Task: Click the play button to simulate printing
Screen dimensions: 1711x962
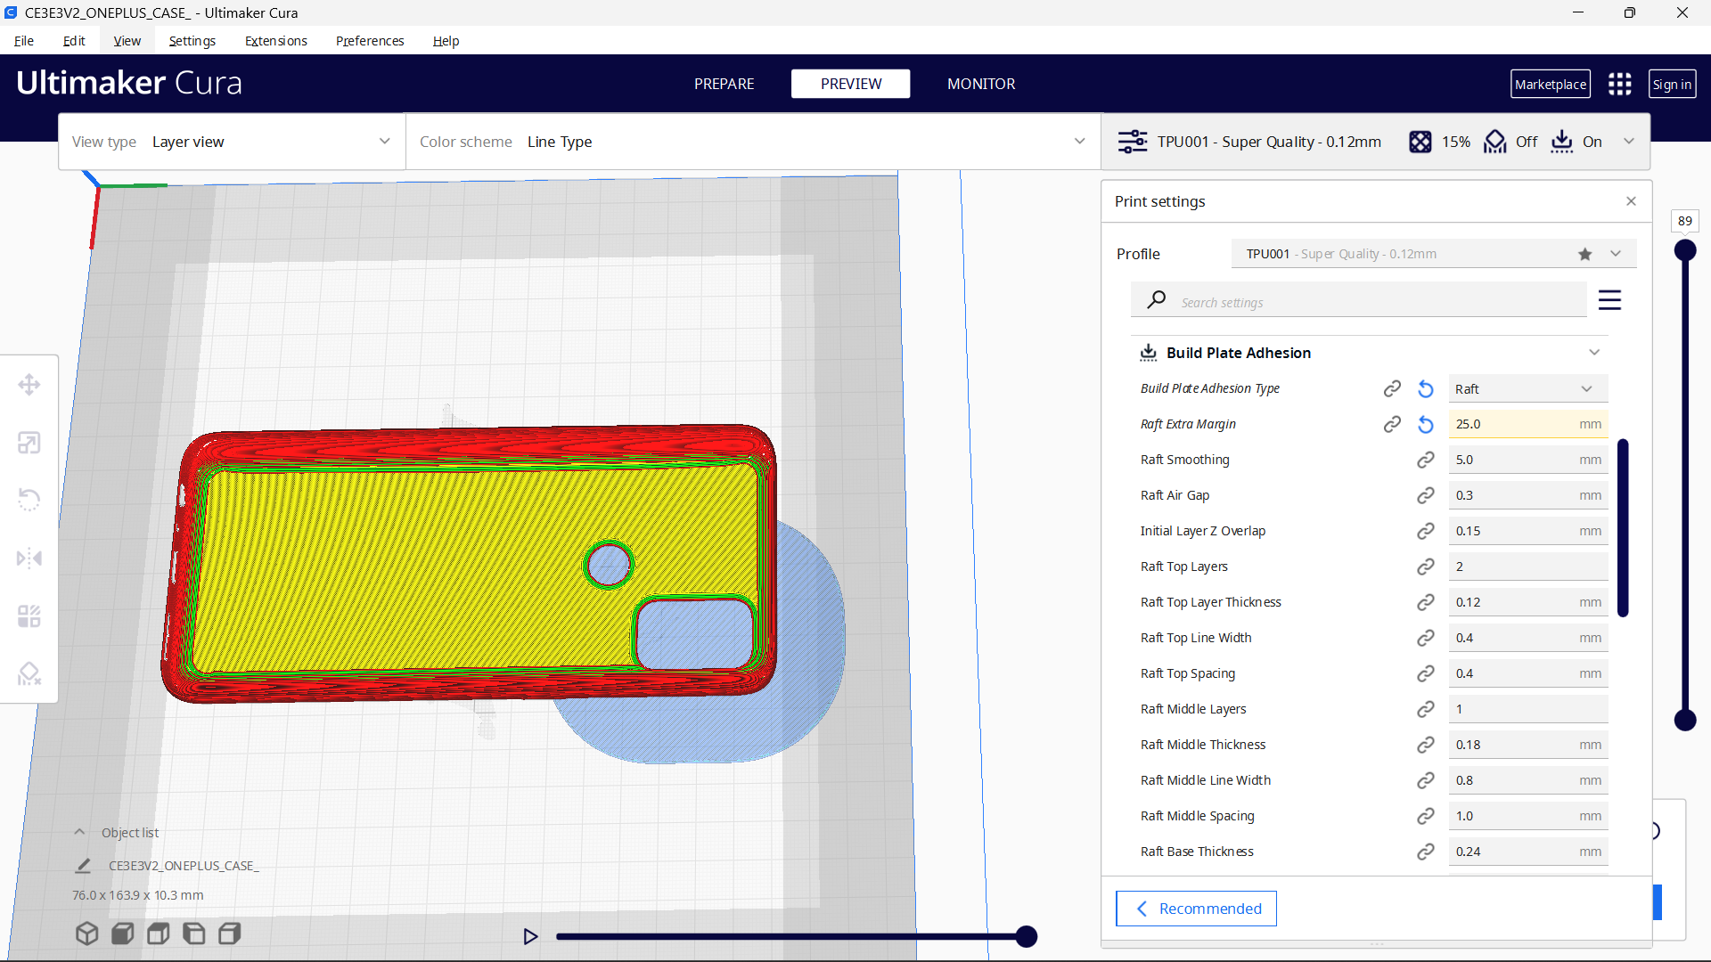Action: point(530,936)
